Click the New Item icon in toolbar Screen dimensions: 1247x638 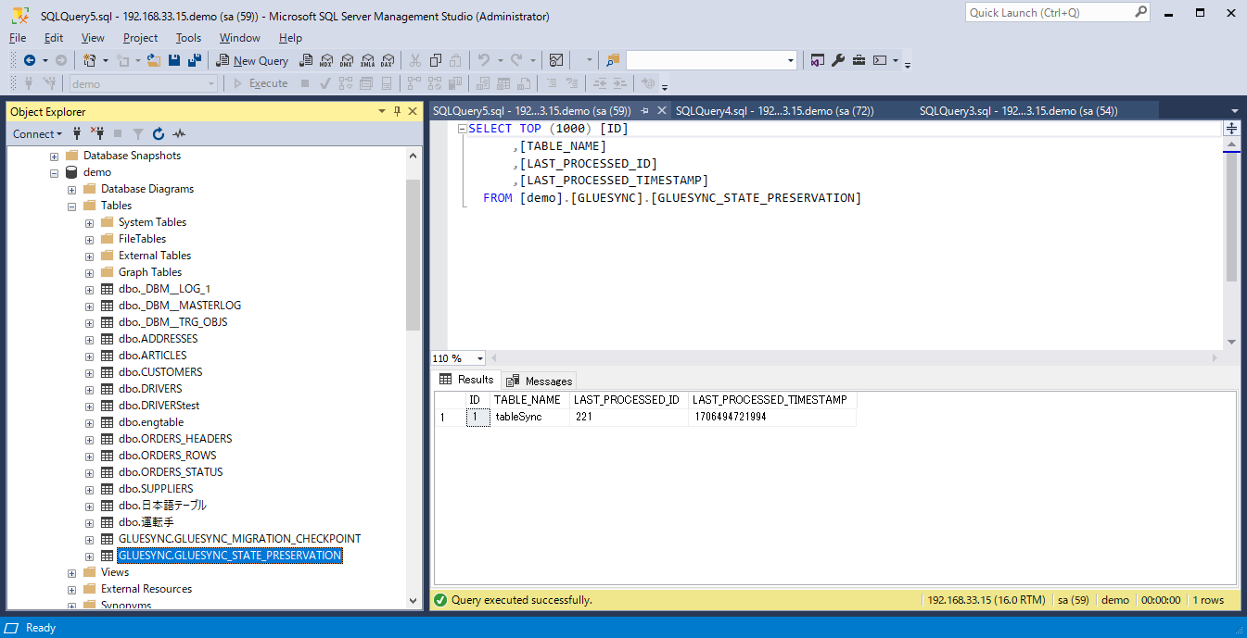[x=90, y=60]
